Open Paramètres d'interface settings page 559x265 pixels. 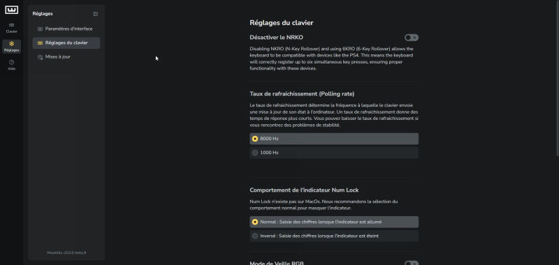[66, 29]
